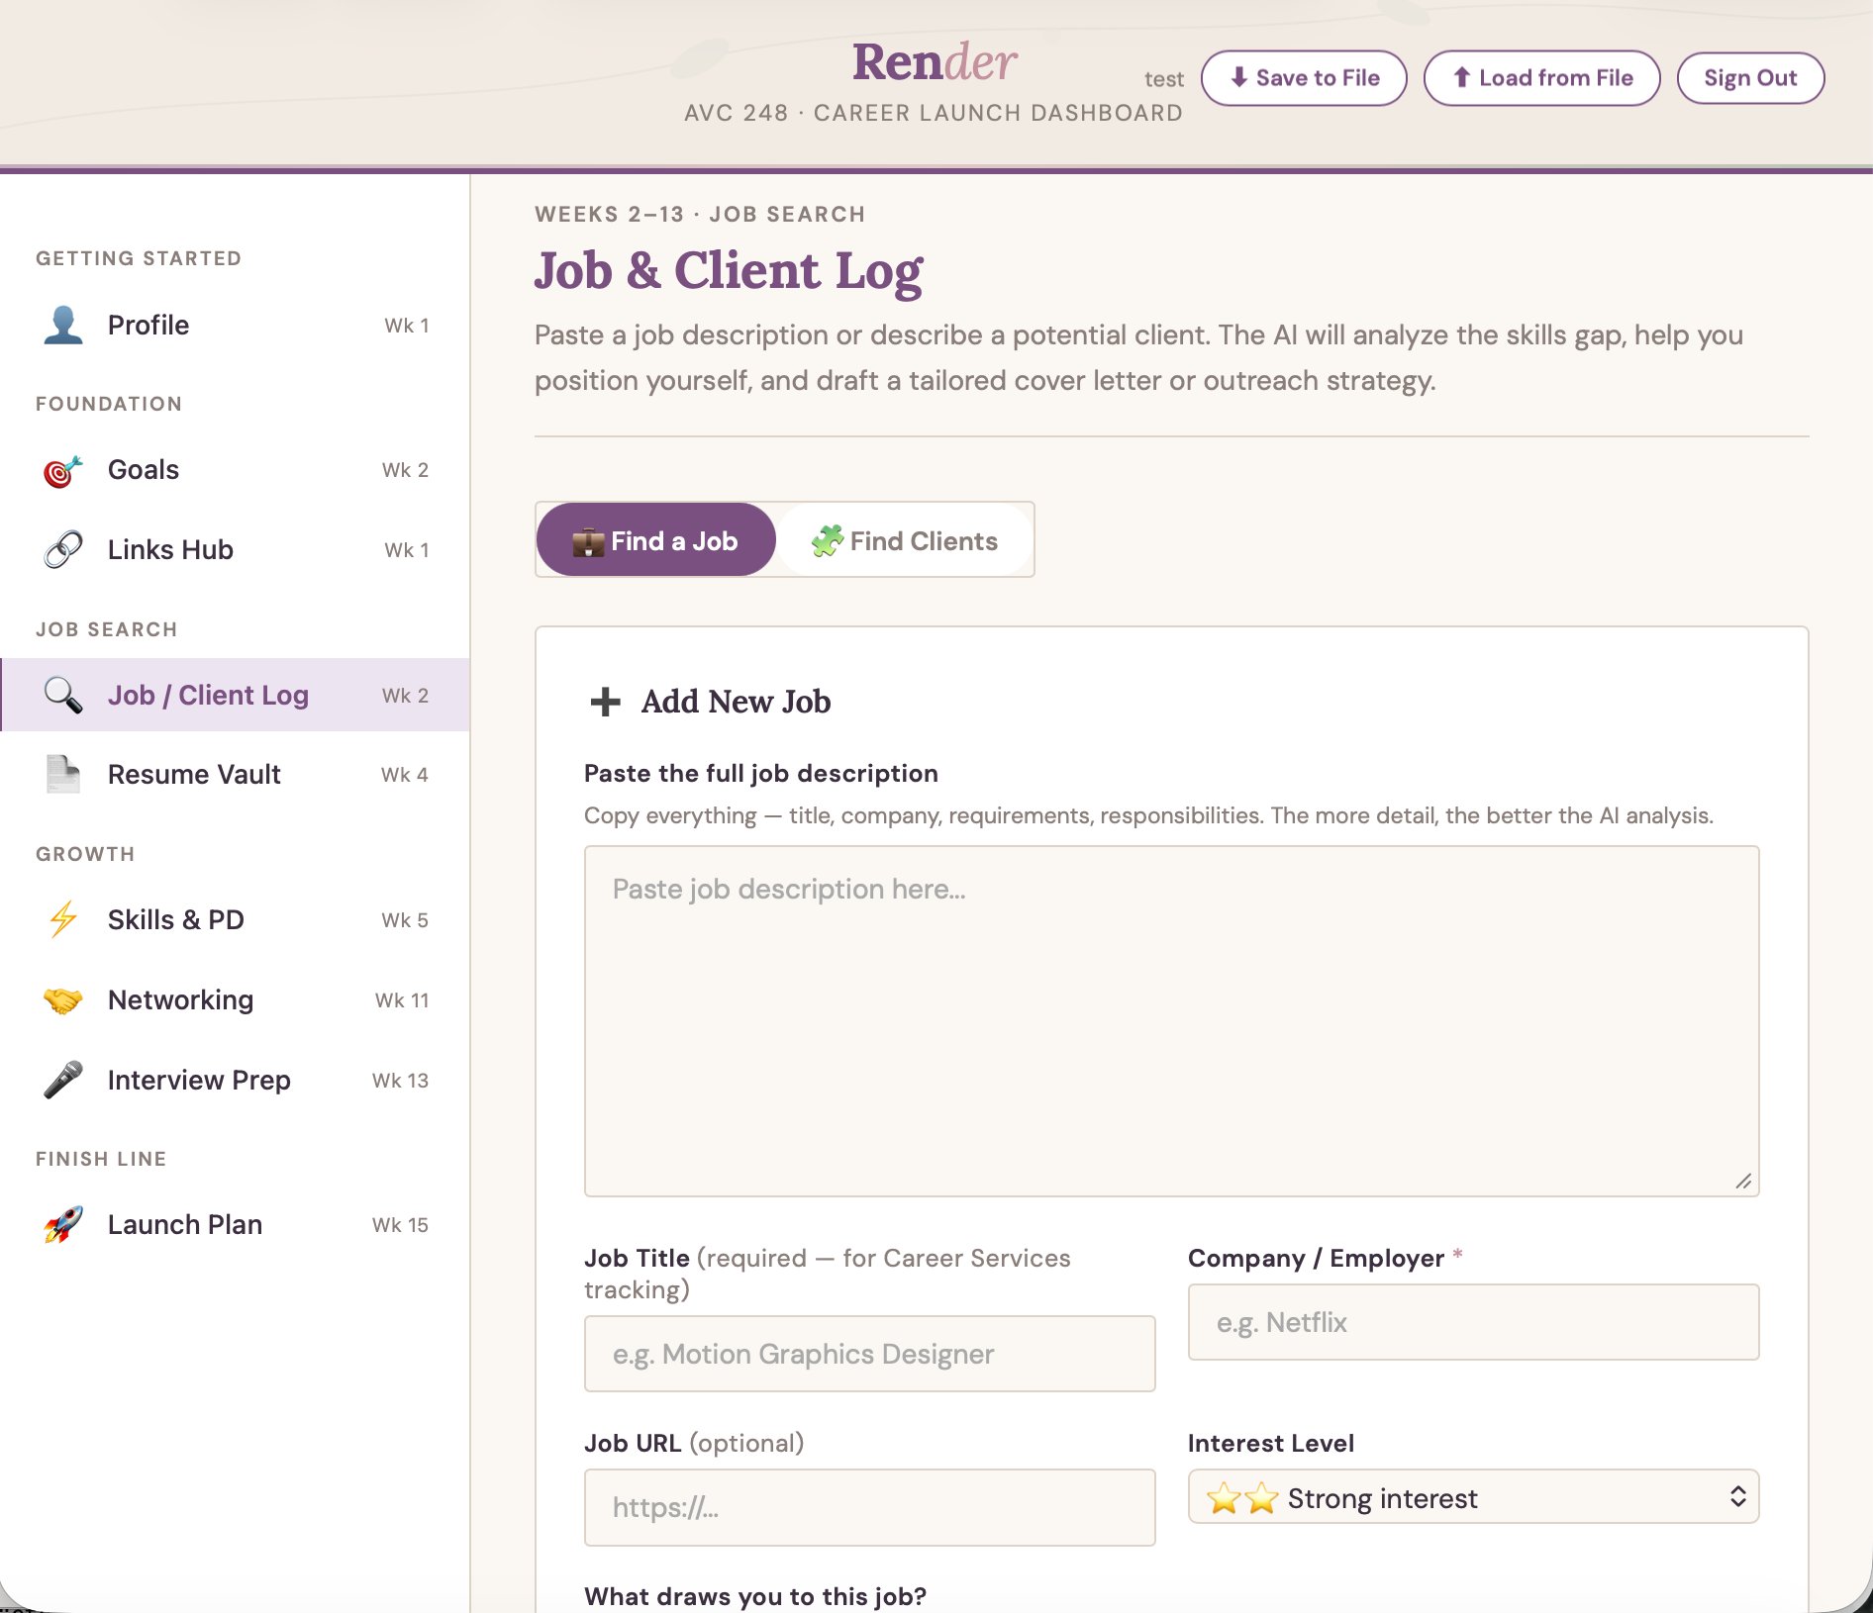
Task: Click the magnifying glass Job Log icon
Action: click(x=63, y=696)
